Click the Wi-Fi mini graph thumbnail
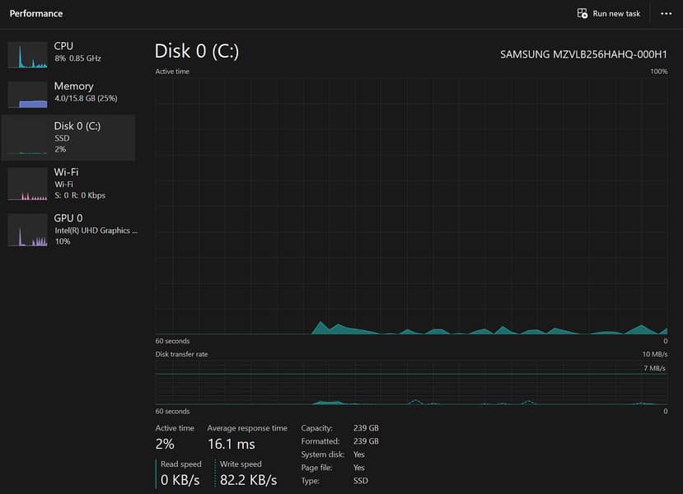 pyautogui.click(x=27, y=184)
